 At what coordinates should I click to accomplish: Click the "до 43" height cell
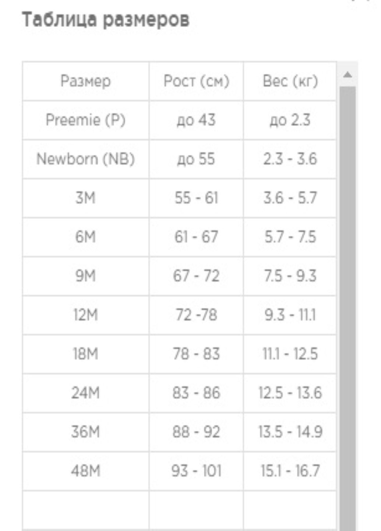pyautogui.click(x=196, y=120)
